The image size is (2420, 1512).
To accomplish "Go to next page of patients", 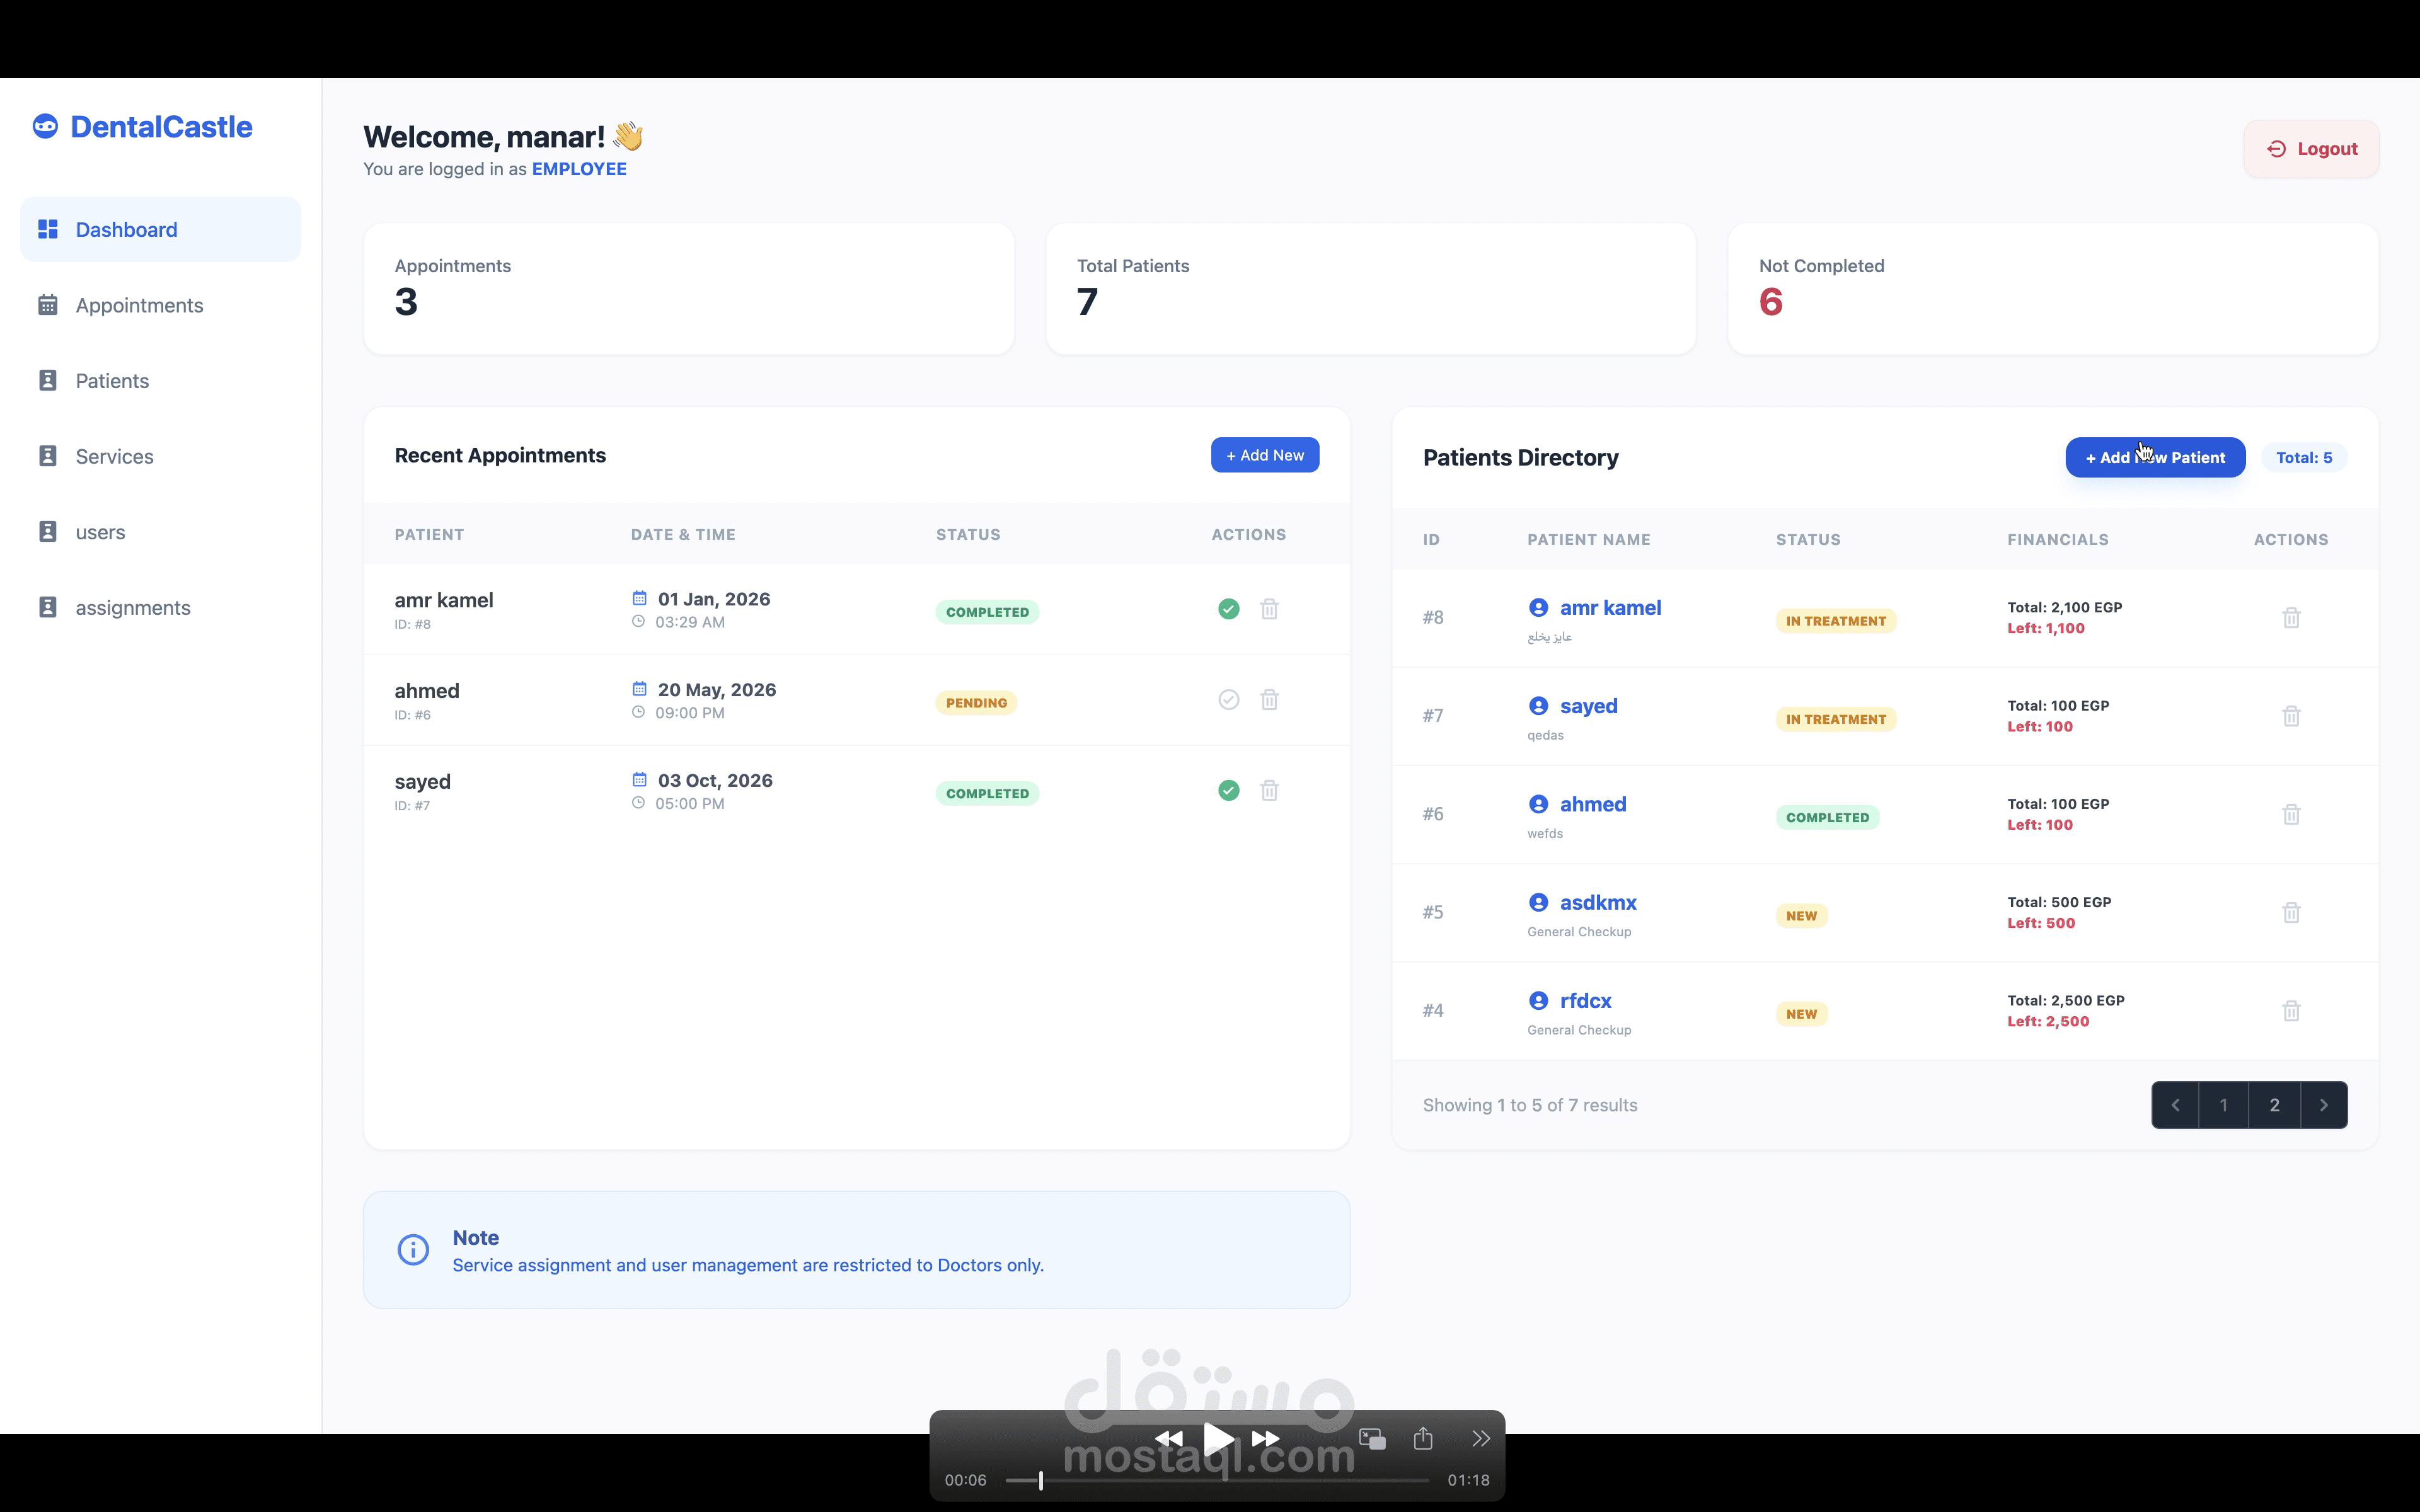I will tap(2323, 1105).
